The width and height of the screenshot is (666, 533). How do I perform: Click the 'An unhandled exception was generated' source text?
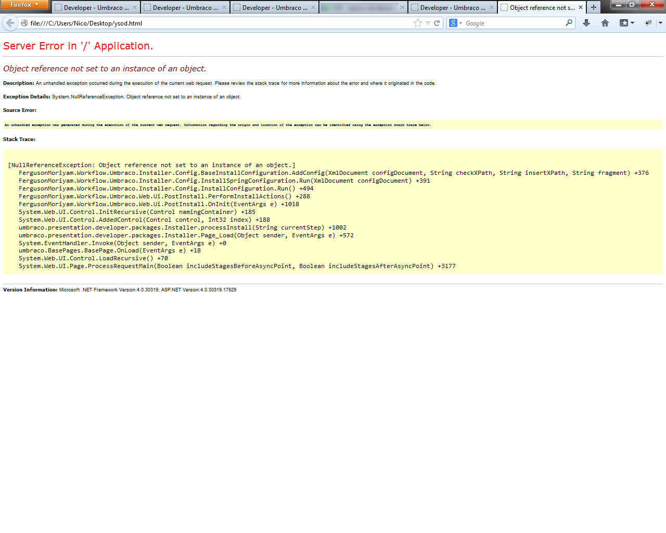[217, 125]
